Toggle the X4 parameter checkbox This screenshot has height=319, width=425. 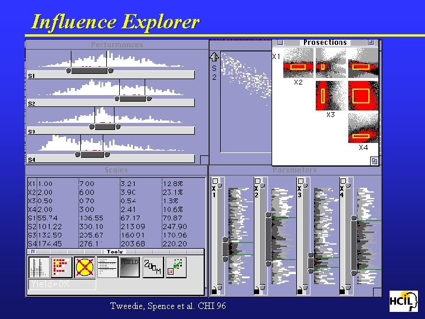[343, 181]
